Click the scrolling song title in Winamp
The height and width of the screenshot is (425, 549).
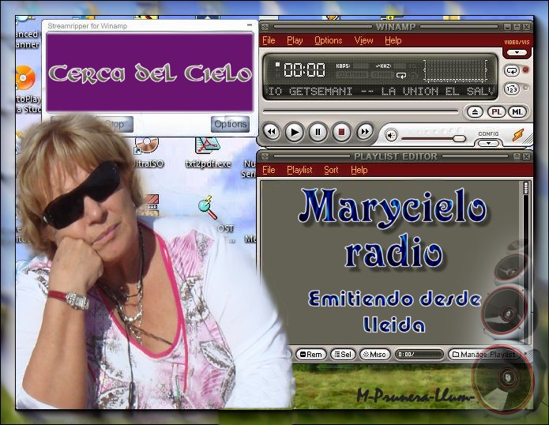(380, 92)
